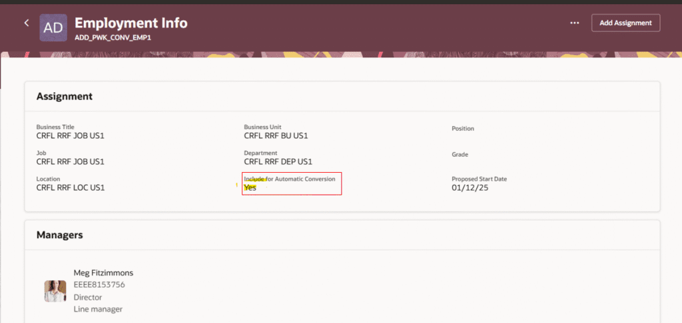The image size is (682, 323).
Task: Go back using the left chevron
Action: (27, 23)
